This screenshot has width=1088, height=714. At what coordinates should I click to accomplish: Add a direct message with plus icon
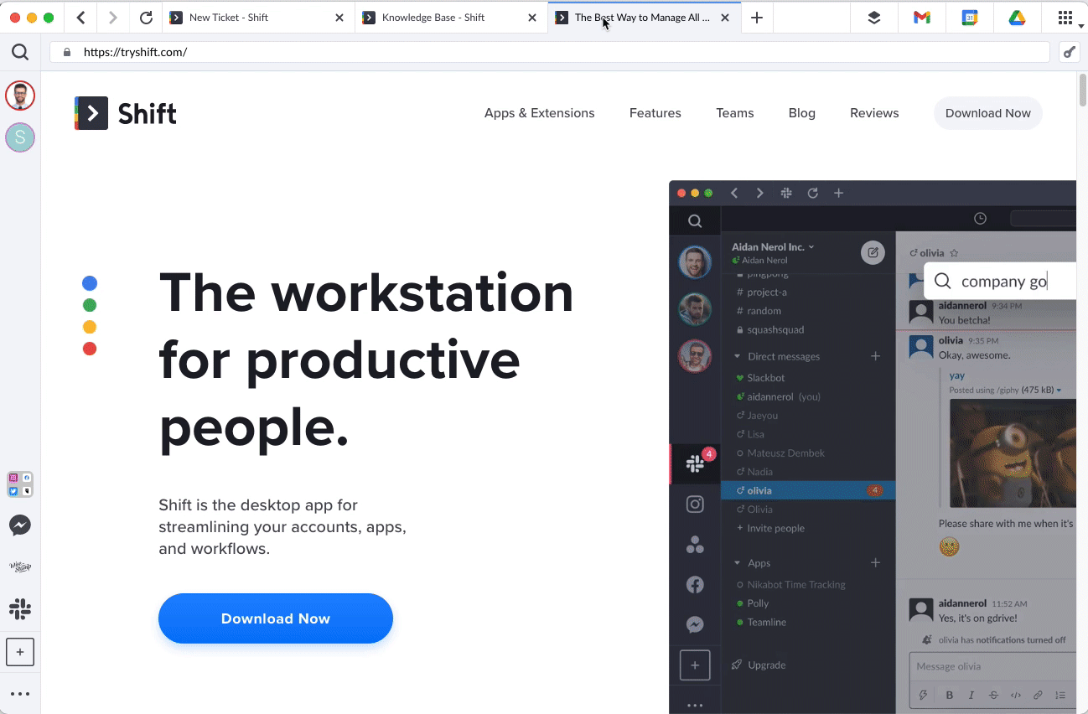875,356
